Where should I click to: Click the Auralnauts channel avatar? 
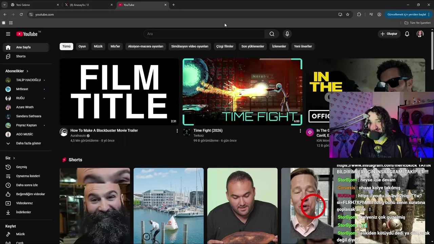[x=64, y=132]
